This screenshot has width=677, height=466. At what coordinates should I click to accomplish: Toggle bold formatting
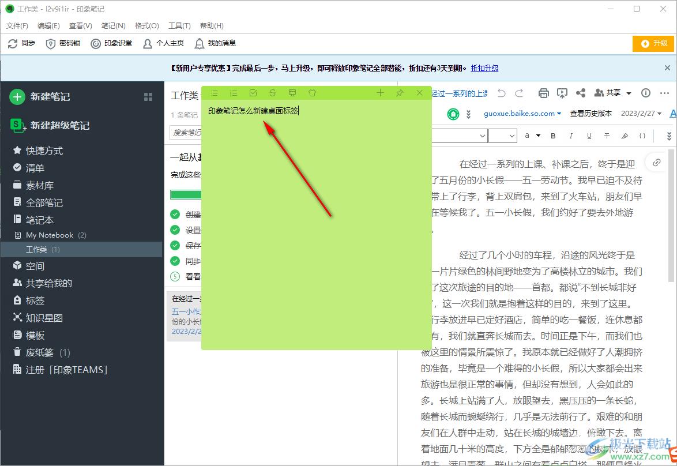click(553, 136)
